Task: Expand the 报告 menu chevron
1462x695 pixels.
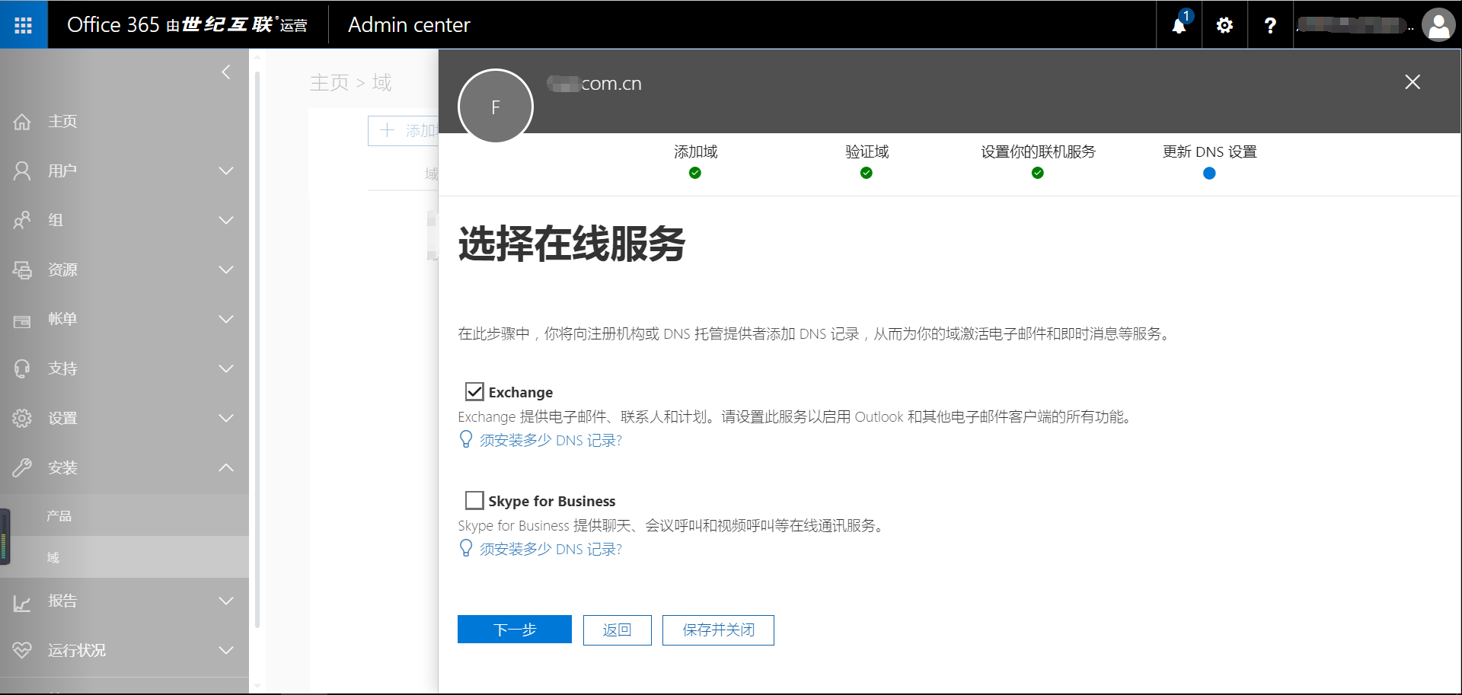Action: [226, 601]
